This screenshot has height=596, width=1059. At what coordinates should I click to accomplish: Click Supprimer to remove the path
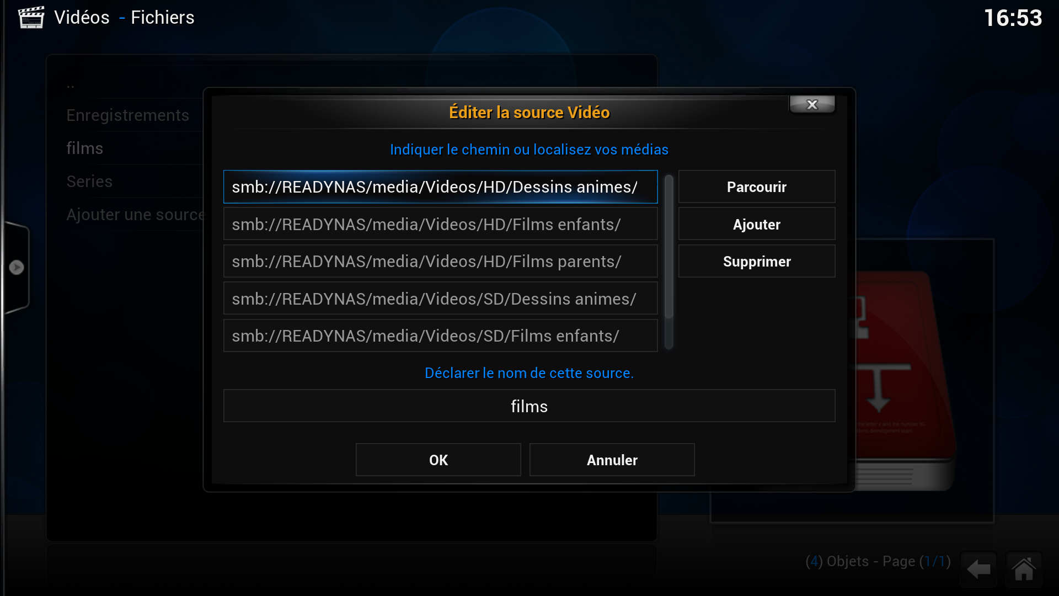757,262
